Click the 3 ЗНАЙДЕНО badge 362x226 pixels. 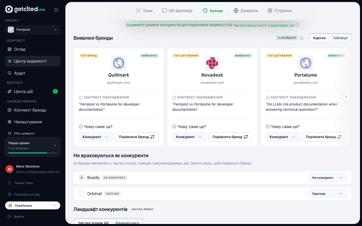click(x=287, y=38)
